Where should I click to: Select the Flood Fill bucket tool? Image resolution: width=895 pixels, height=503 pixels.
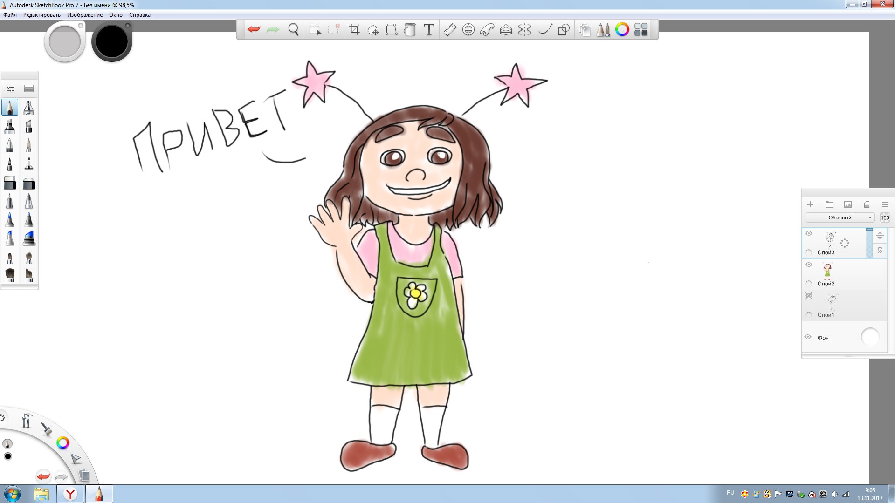coord(410,30)
